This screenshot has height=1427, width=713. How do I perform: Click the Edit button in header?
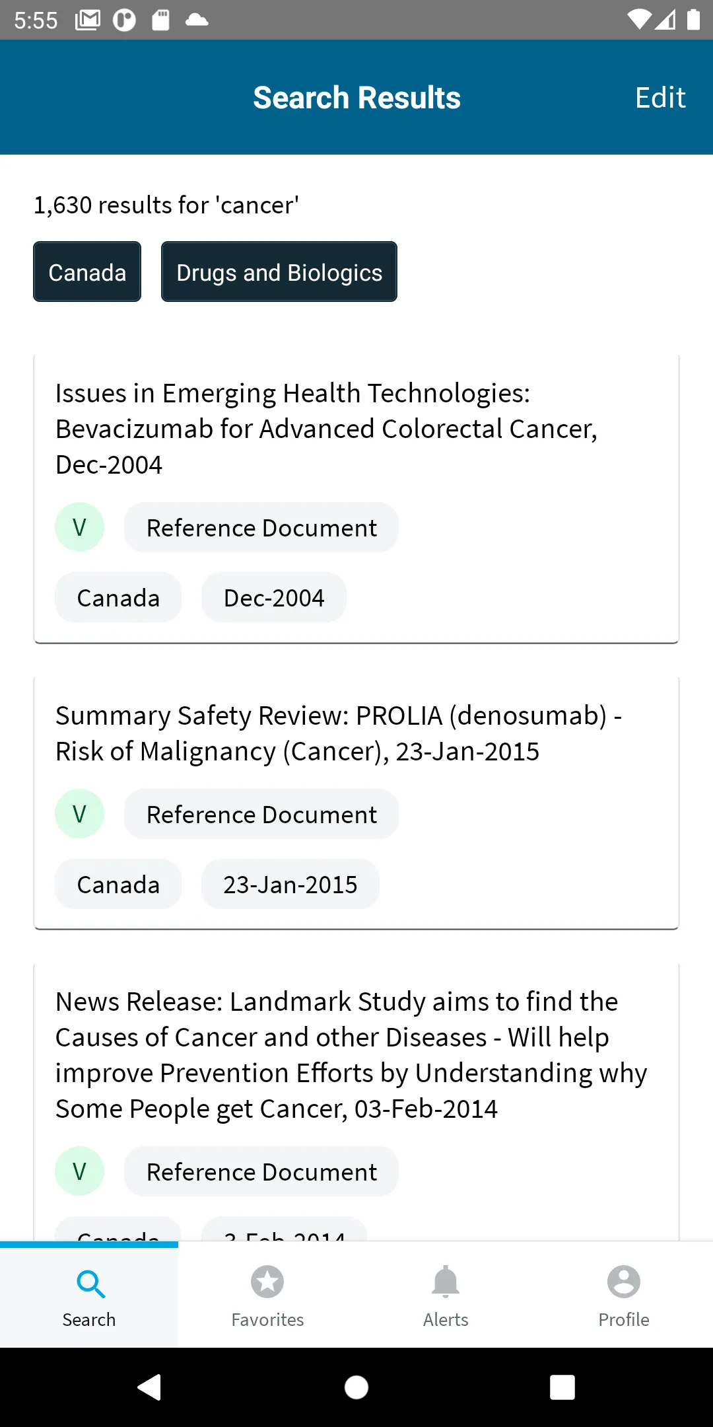click(660, 98)
